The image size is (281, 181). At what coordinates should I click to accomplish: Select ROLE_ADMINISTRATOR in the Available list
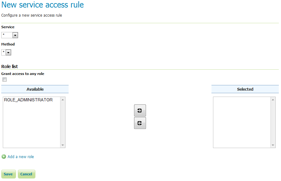pyautogui.click(x=28, y=100)
